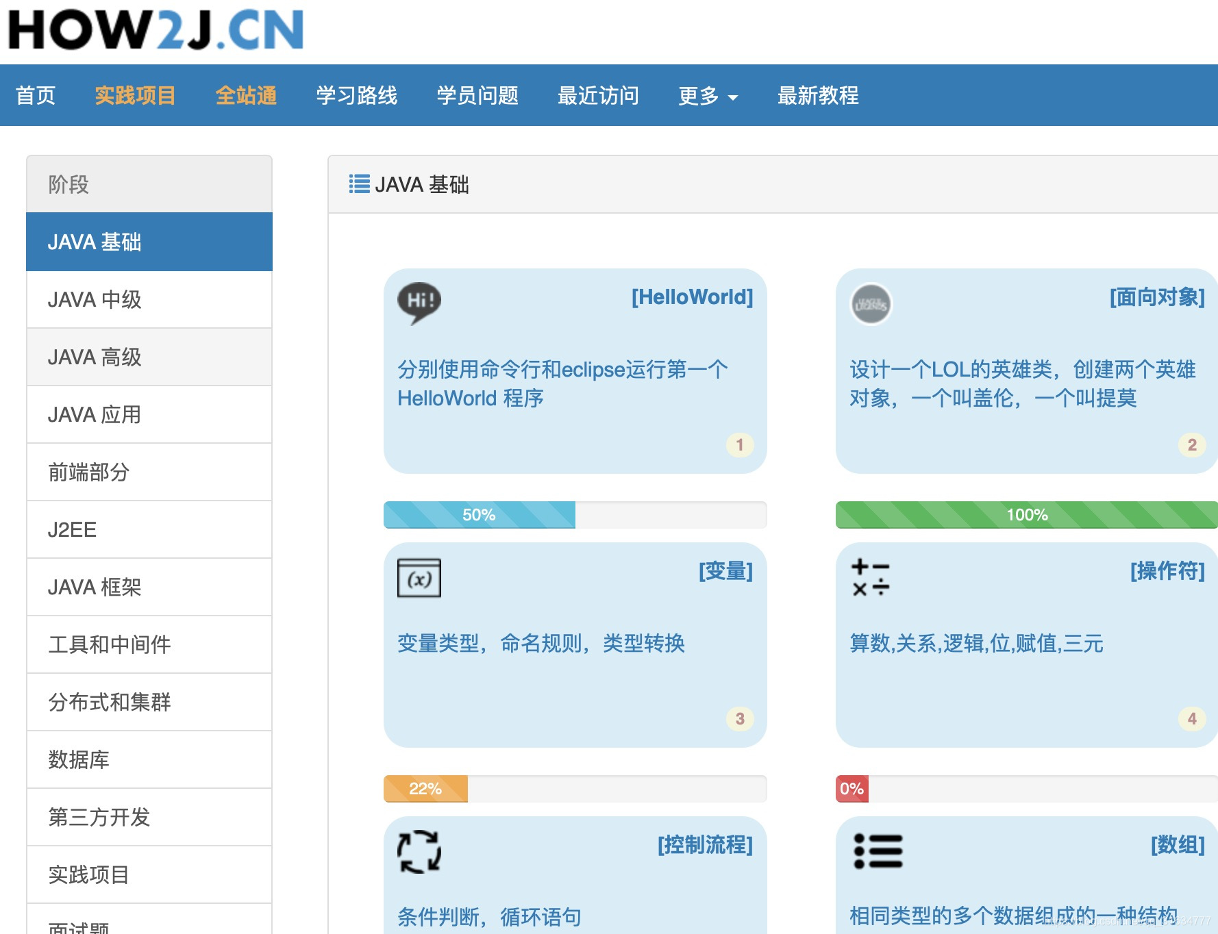The width and height of the screenshot is (1218, 934).
Task: Open the [数组] title link
Action: pos(1178,844)
